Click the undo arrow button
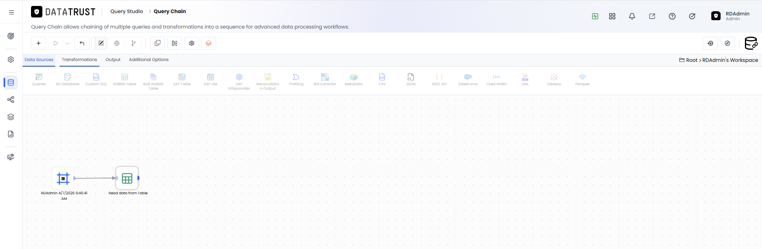The width and height of the screenshot is (762, 249). coord(82,43)
